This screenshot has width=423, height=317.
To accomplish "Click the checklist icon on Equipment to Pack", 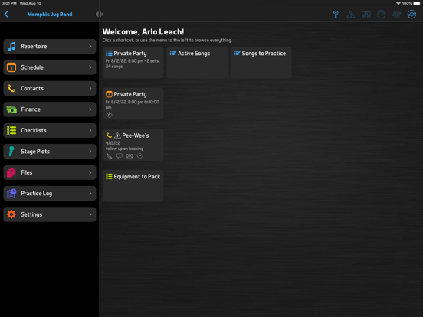I will (x=109, y=176).
